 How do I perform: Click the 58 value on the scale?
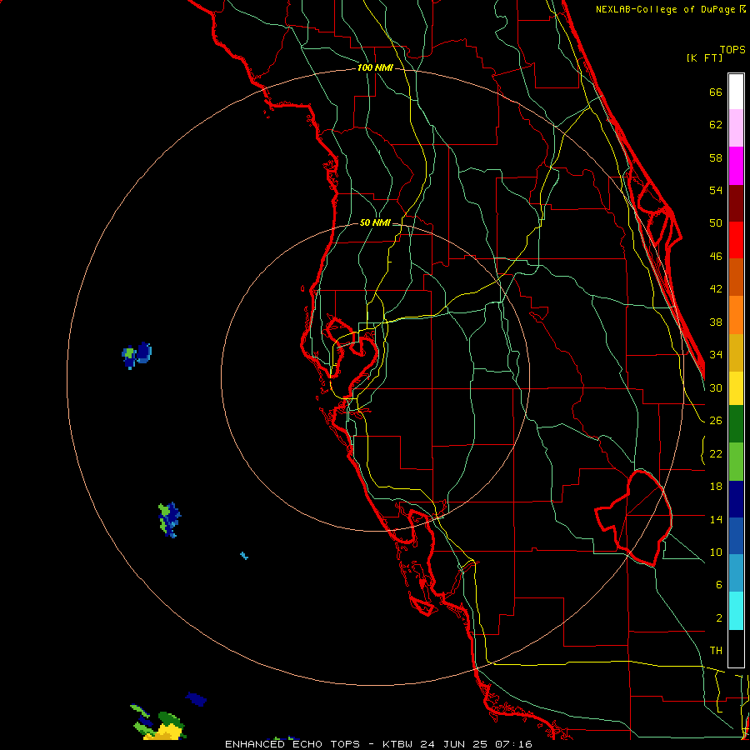tap(716, 157)
